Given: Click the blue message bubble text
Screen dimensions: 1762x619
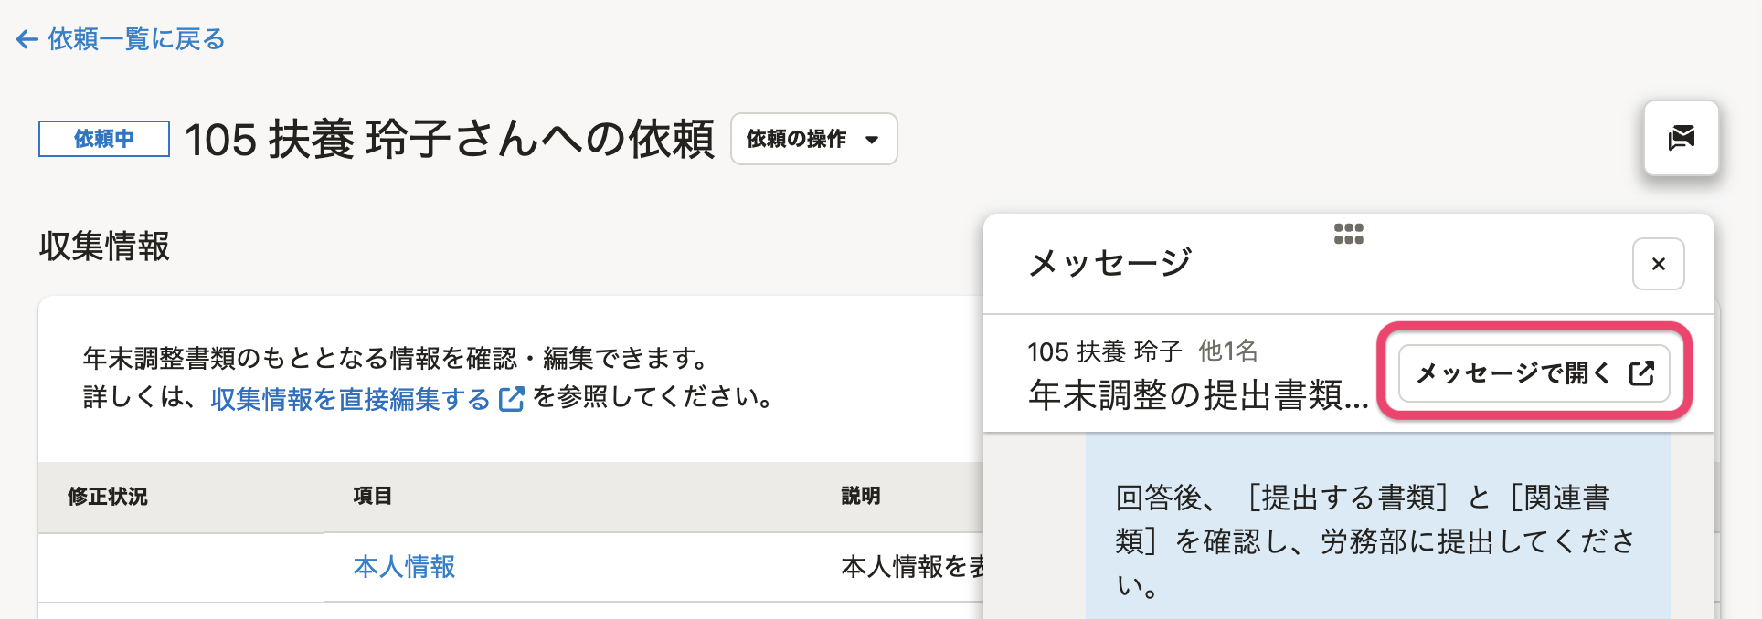Looking at the screenshot, I should click(1375, 540).
